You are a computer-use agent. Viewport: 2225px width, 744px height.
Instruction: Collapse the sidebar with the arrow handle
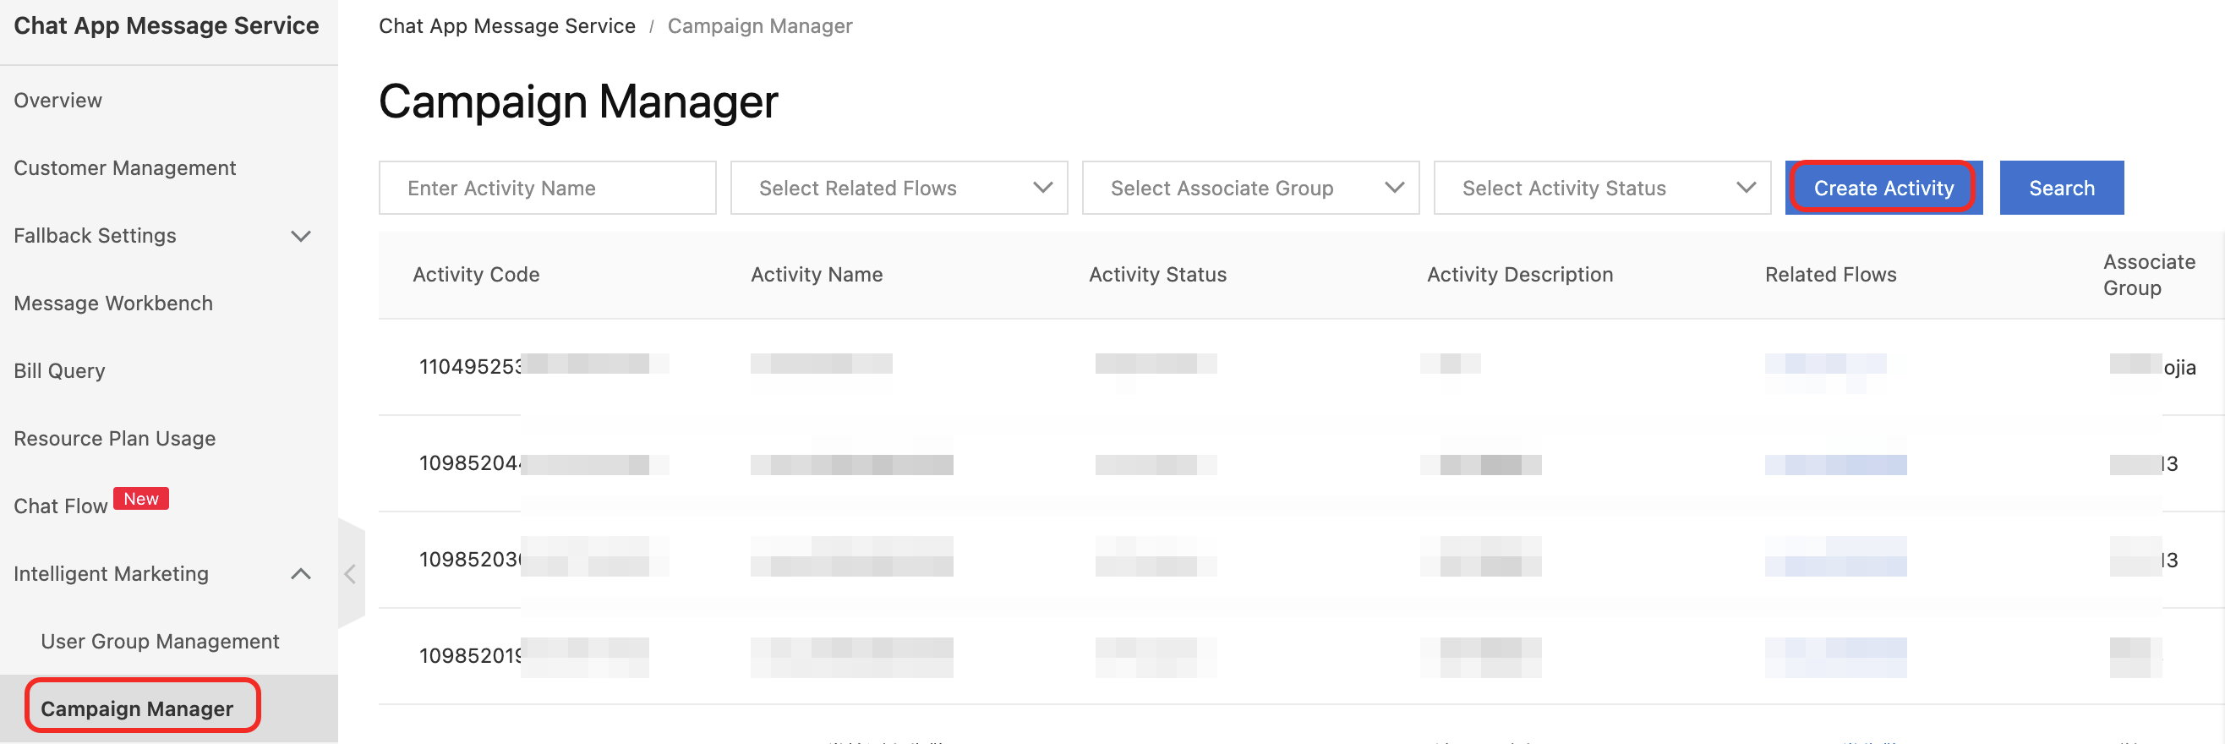(x=350, y=574)
